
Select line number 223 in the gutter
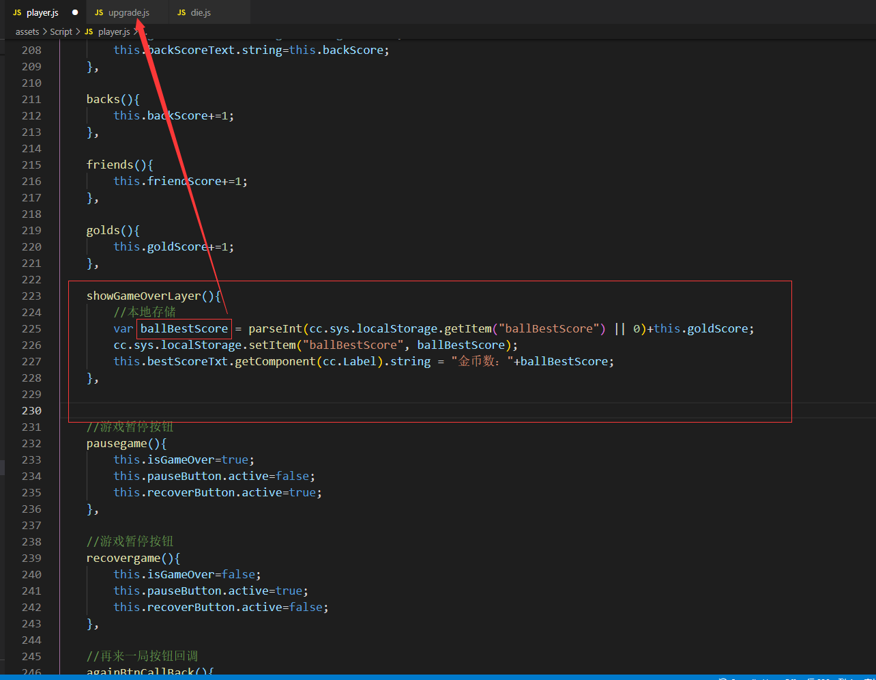[x=31, y=296]
